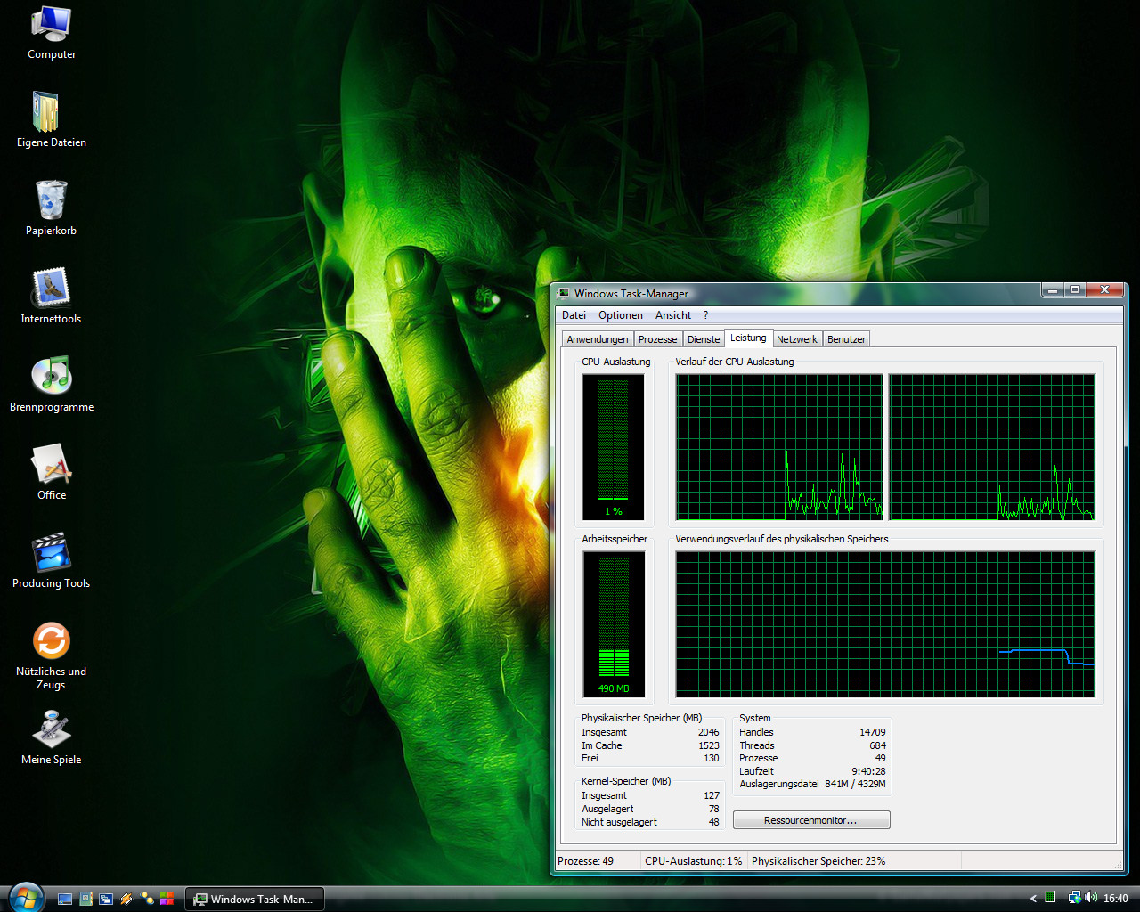1140x912 pixels.
Task: Select the Office desktop icon
Action: [52, 473]
